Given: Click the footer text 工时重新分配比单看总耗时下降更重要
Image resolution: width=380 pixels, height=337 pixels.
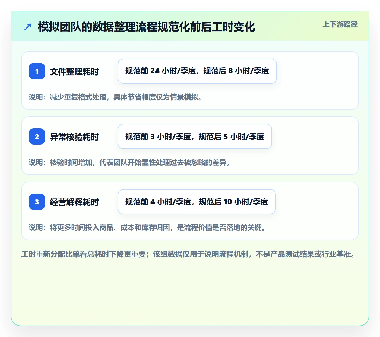Looking at the screenshot, I should 188,254.
